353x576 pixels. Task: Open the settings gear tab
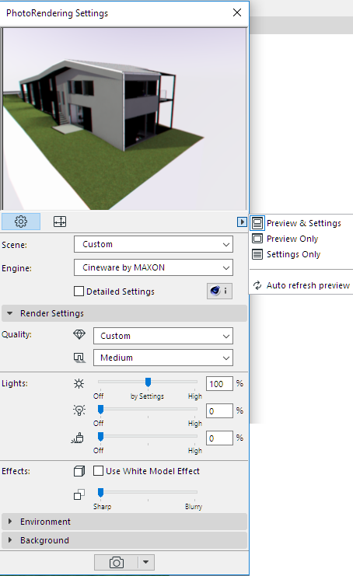pyautogui.click(x=21, y=222)
